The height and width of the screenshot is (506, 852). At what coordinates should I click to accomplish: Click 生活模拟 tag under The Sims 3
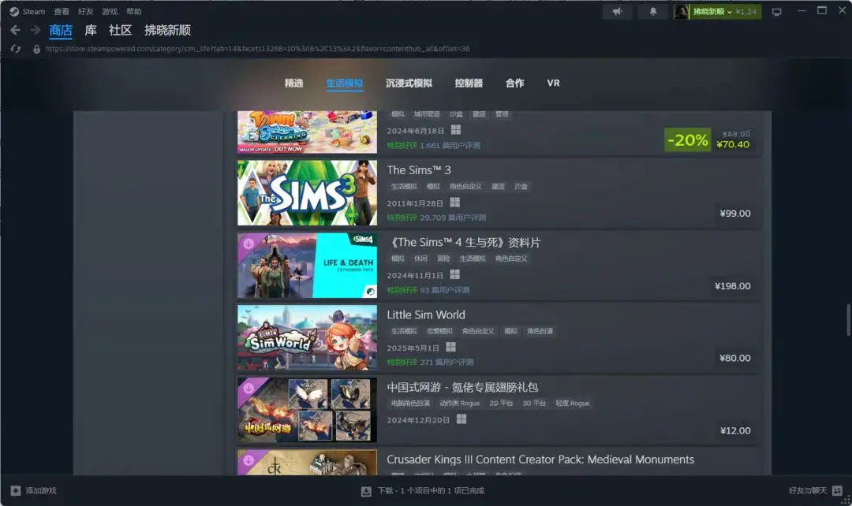click(x=404, y=186)
